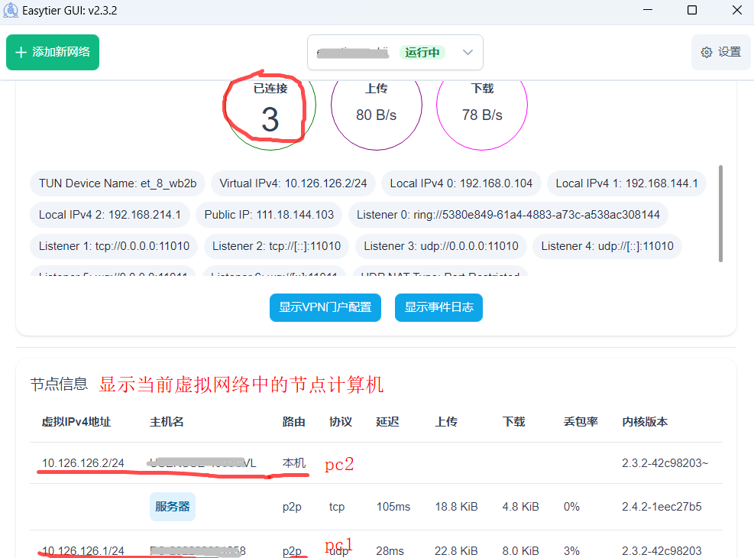Click the plus icon for adding new network
This screenshot has height=558, width=754.
point(21,53)
